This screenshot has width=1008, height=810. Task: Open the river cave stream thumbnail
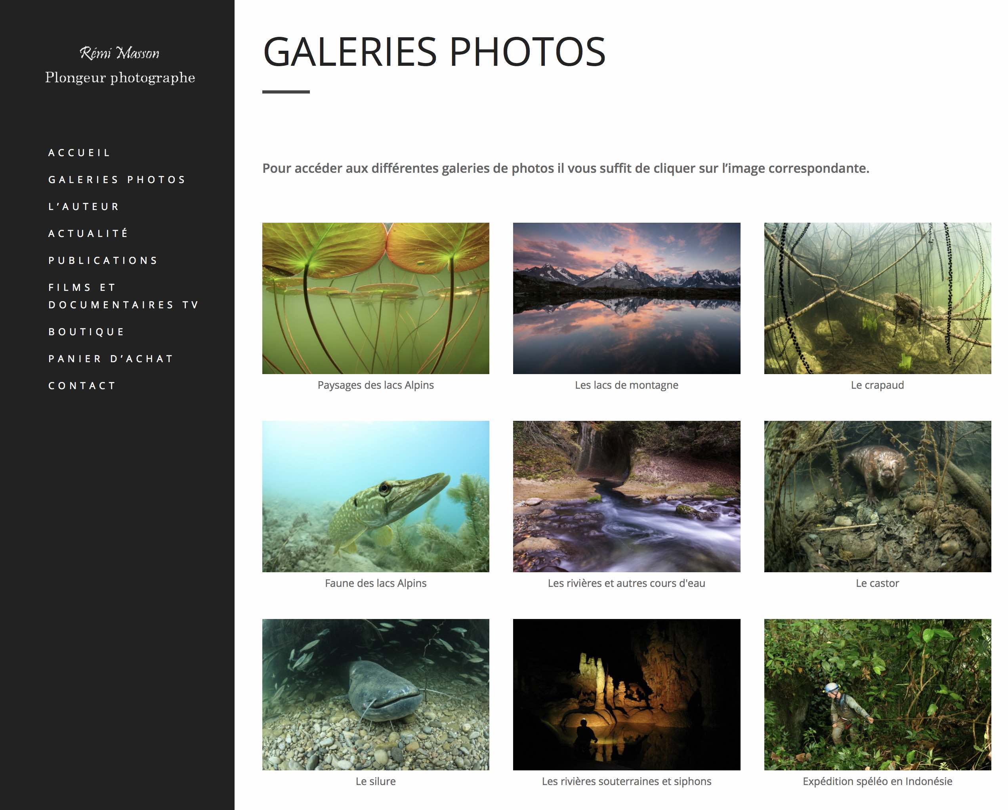point(626,496)
